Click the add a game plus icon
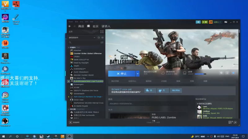 tap(71, 122)
